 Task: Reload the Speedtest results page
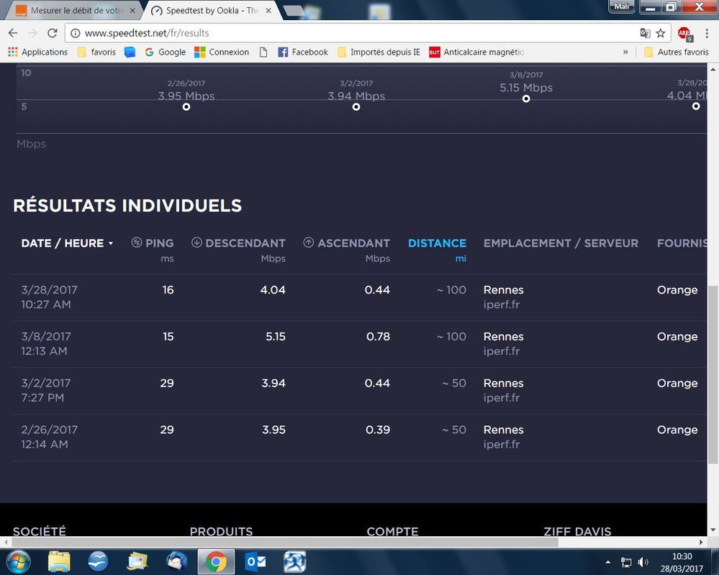[x=52, y=33]
